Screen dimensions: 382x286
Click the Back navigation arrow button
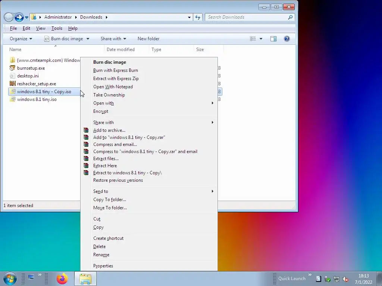tap(9, 17)
